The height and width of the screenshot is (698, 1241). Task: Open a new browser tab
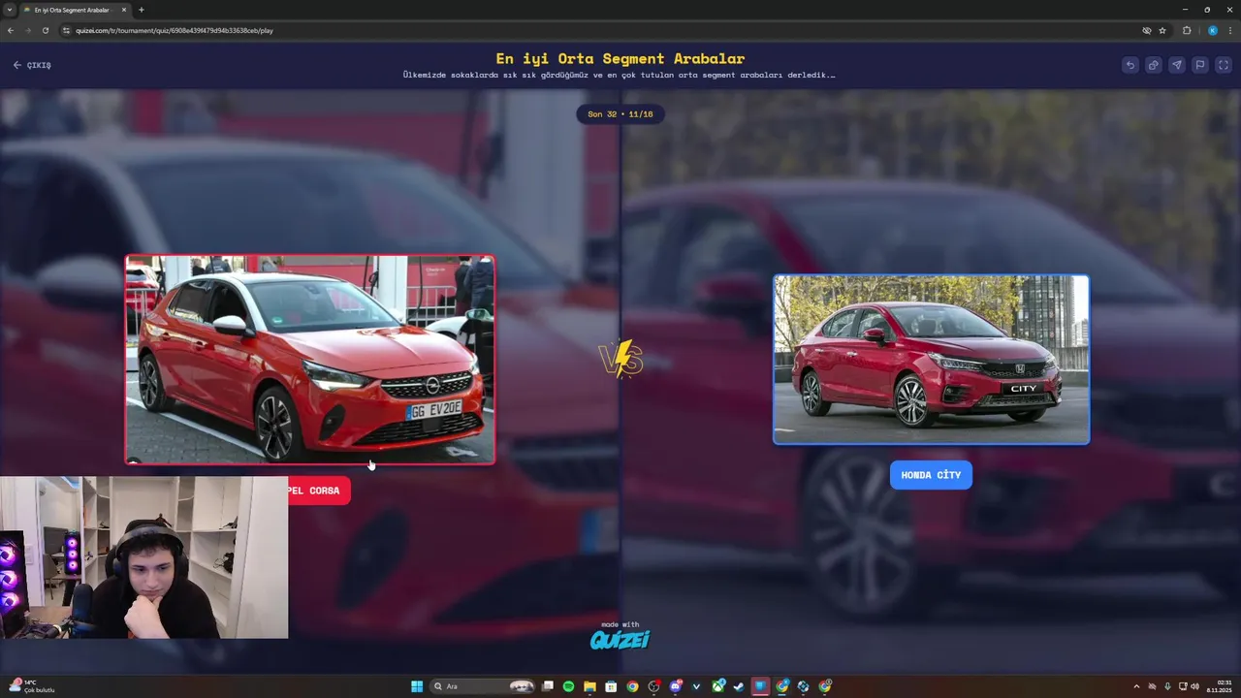tap(142, 10)
